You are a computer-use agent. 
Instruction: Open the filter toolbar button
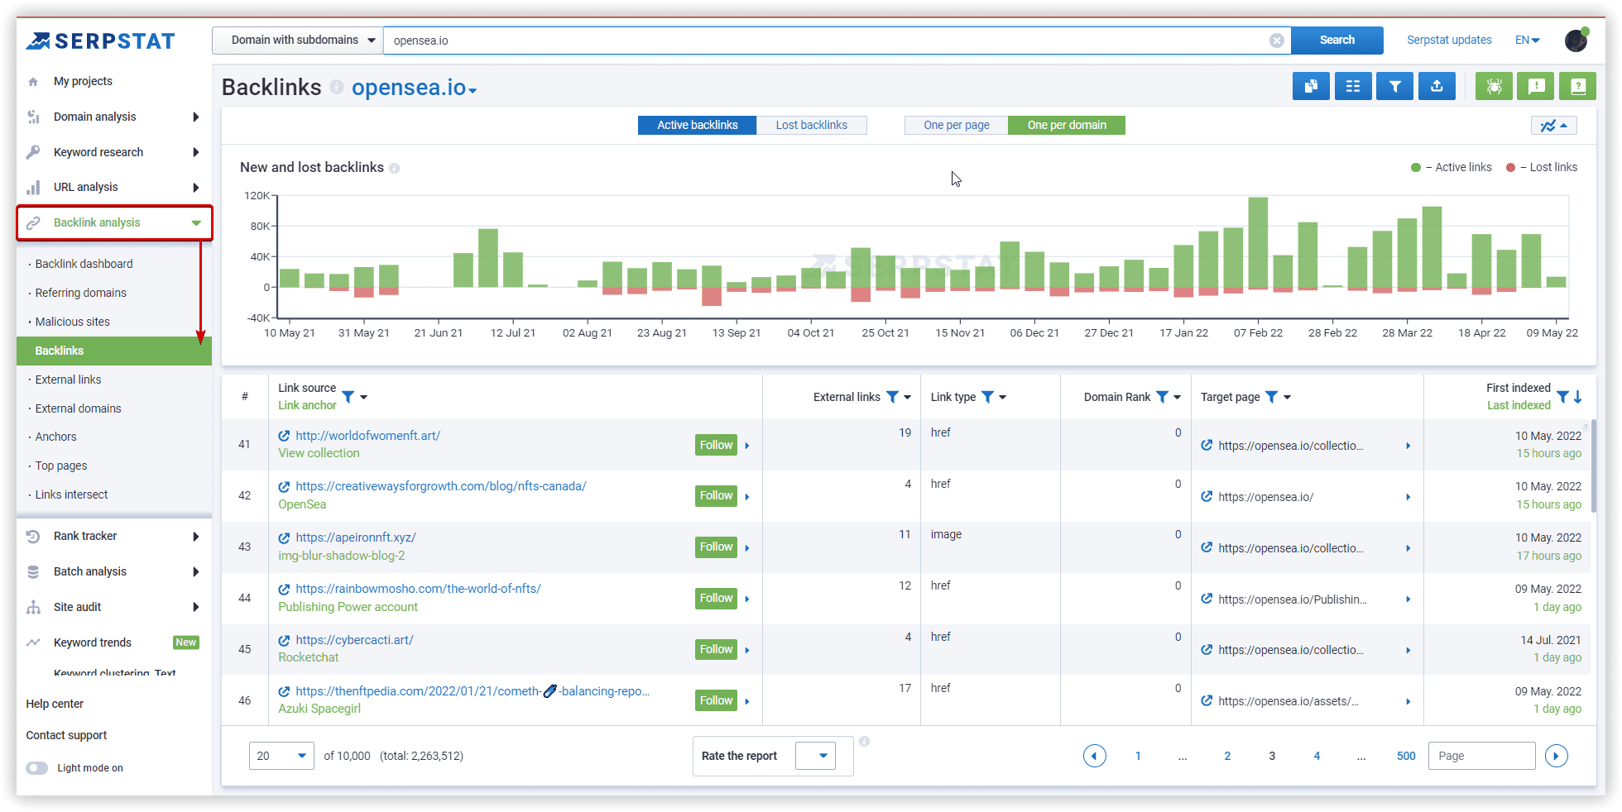1395,86
